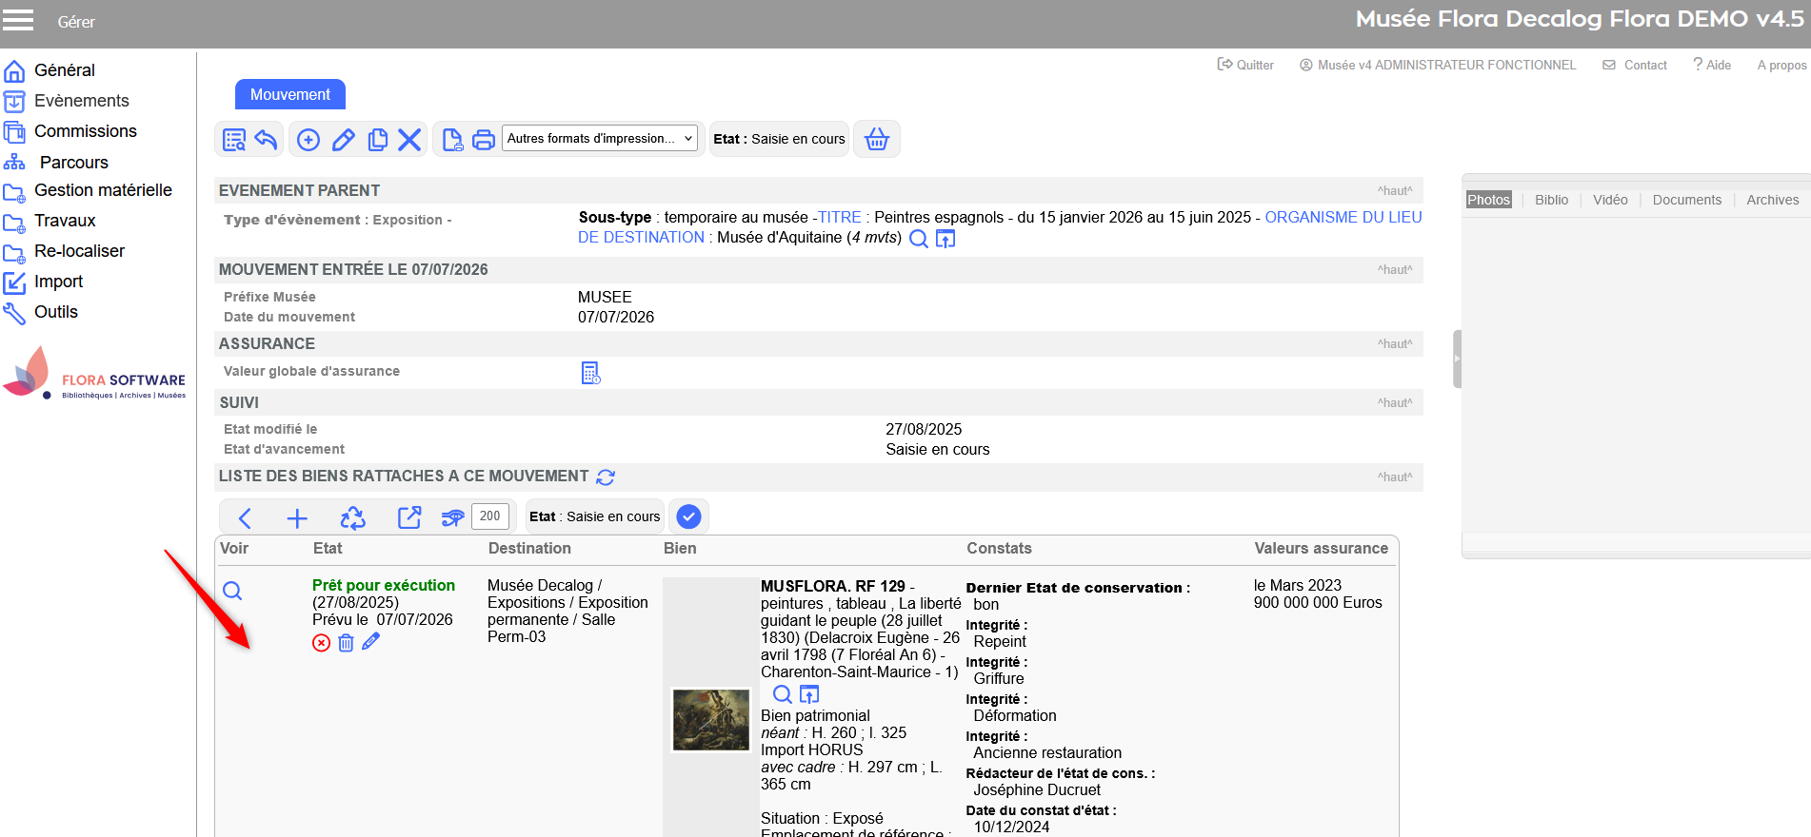Click the Mouvement button
1811x837 pixels.
tap(289, 94)
